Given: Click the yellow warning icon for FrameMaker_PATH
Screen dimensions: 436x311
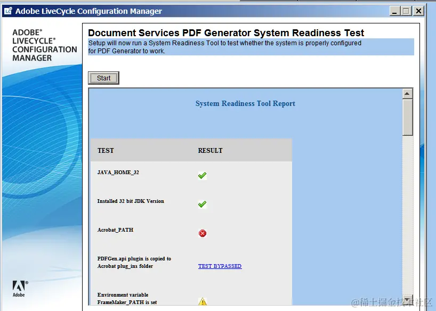Looking at the screenshot, I should tap(203, 301).
